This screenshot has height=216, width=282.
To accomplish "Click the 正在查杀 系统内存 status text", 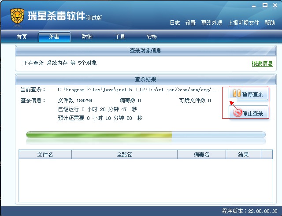I will tap(59, 63).
